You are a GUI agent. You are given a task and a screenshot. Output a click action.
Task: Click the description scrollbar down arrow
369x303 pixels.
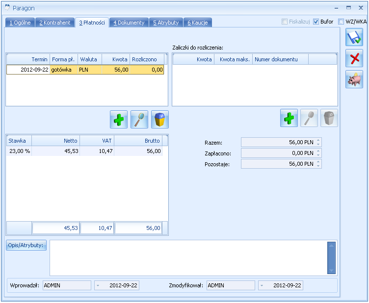331,271
